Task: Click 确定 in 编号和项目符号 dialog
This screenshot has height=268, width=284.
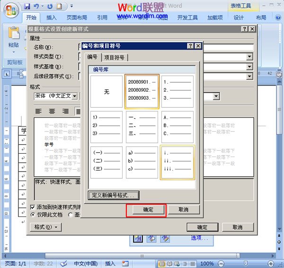Action: 148,210
